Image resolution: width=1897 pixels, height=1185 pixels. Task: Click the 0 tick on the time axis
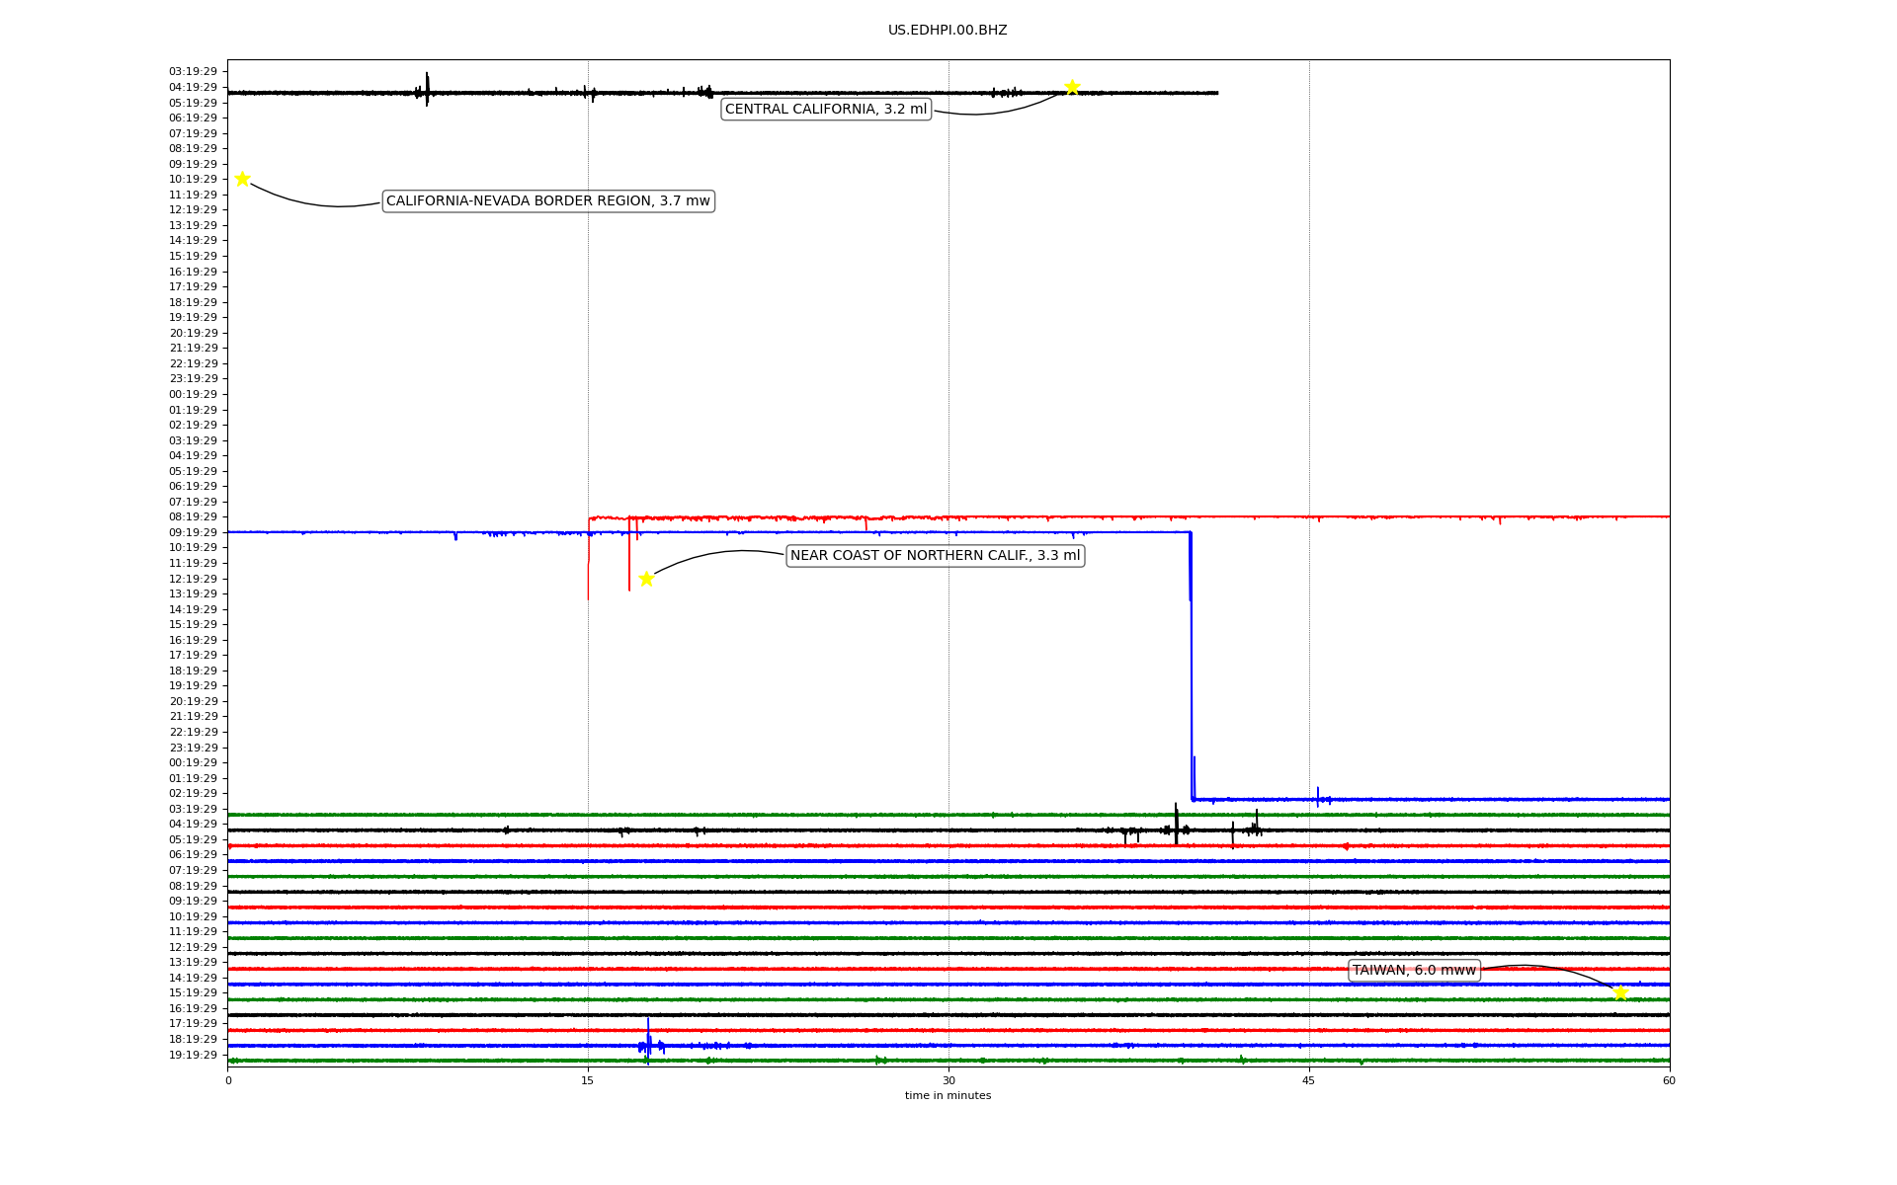(x=228, y=1080)
